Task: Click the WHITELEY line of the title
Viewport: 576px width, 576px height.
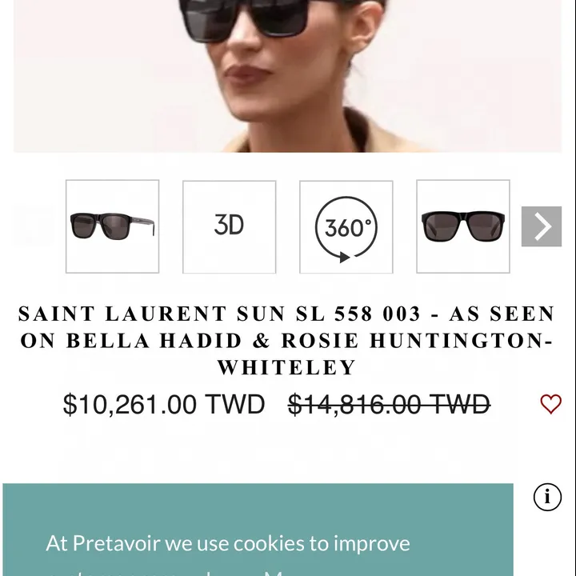Action: click(287, 367)
